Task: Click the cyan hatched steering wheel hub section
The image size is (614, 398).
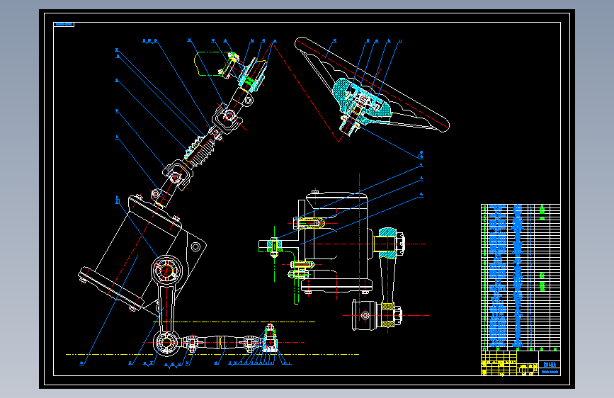Action: (x=360, y=101)
